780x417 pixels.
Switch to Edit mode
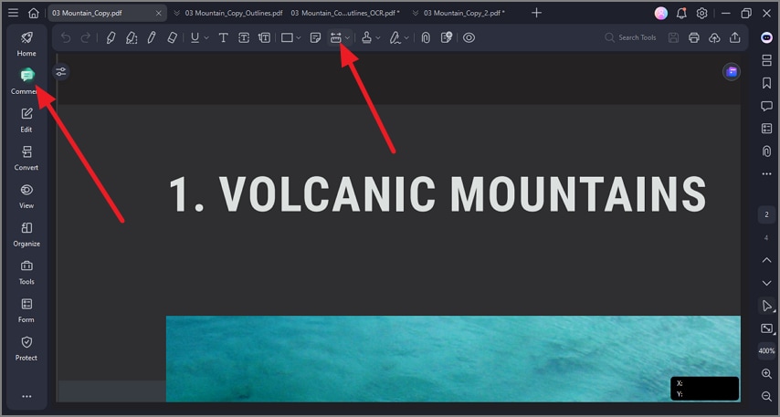coord(26,120)
